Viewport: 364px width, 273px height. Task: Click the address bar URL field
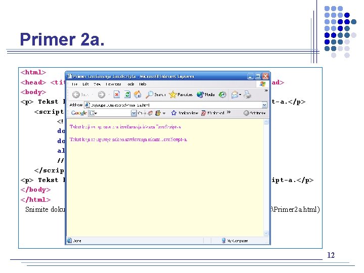[176, 105]
